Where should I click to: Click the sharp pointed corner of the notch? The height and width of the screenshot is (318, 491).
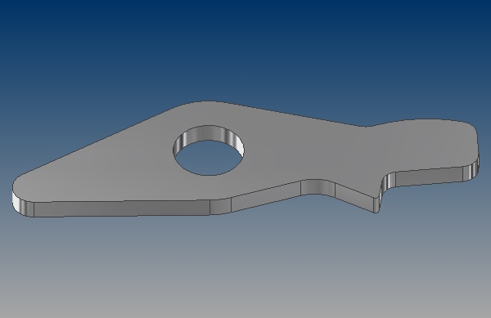click(376, 213)
